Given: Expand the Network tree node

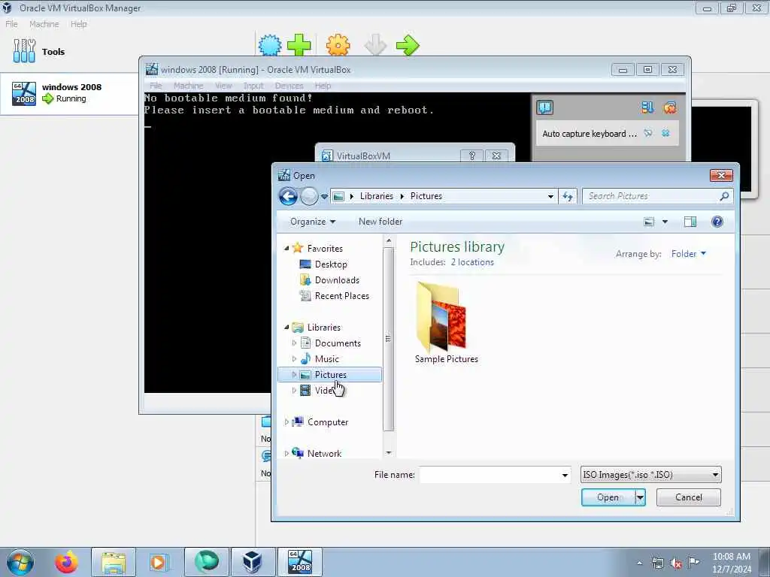Looking at the screenshot, I should [286, 454].
